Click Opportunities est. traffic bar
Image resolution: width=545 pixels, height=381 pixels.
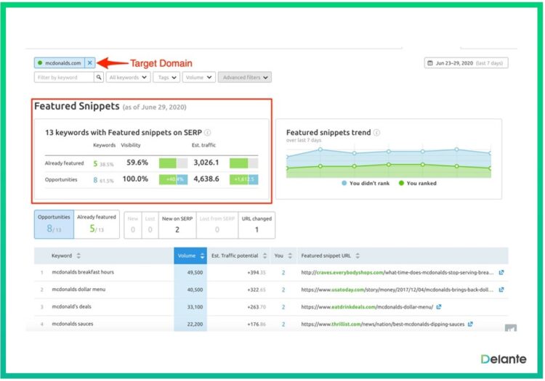(x=243, y=179)
